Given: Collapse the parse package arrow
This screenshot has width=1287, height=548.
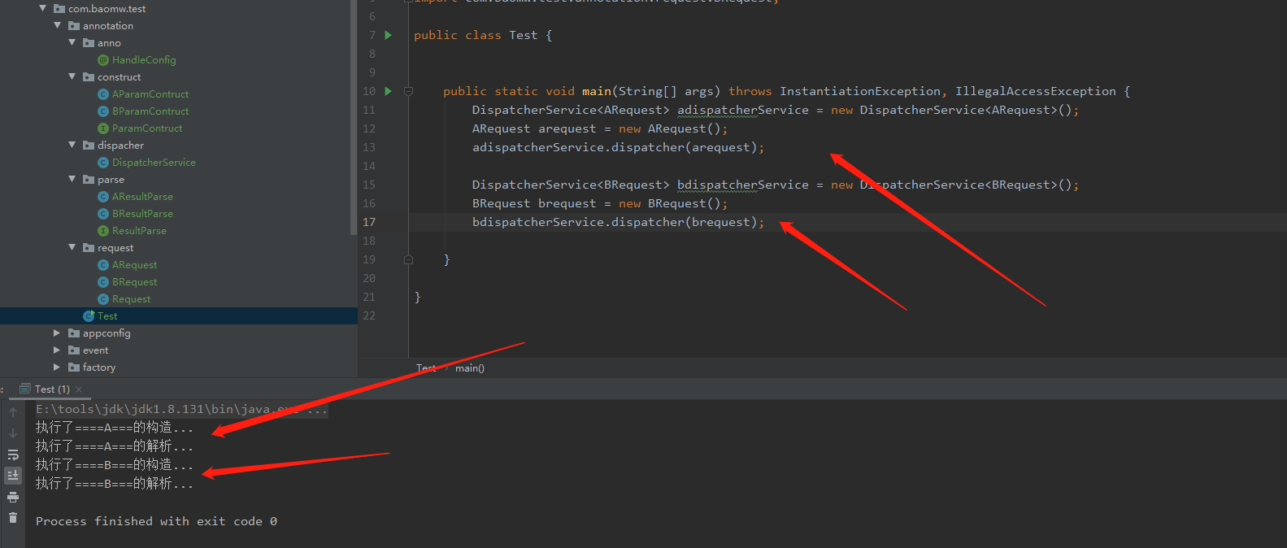Looking at the screenshot, I should point(72,179).
